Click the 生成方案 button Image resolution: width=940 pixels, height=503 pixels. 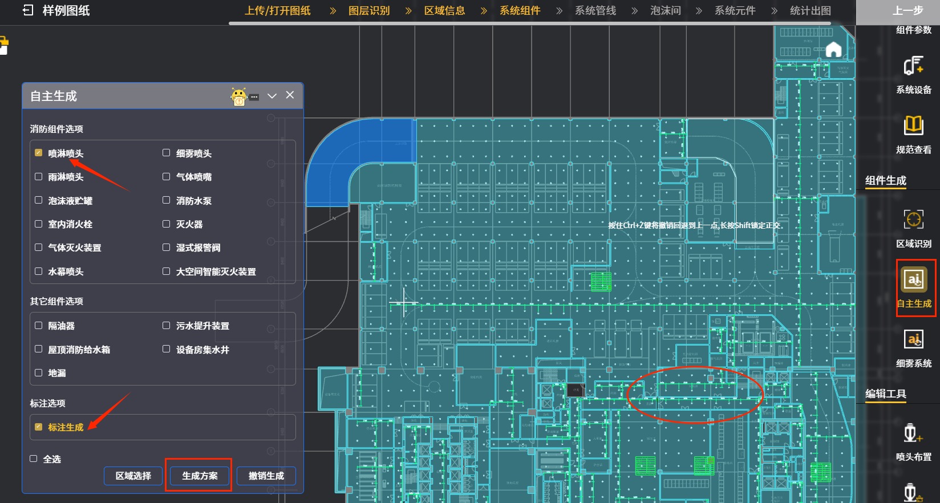click(x=200, y=476)
